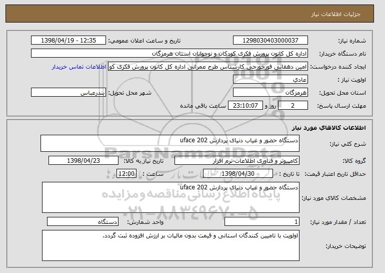Select the unit field دستگاه
The width and height of the screenshot is (385, 273).
[x=82, y=221]
